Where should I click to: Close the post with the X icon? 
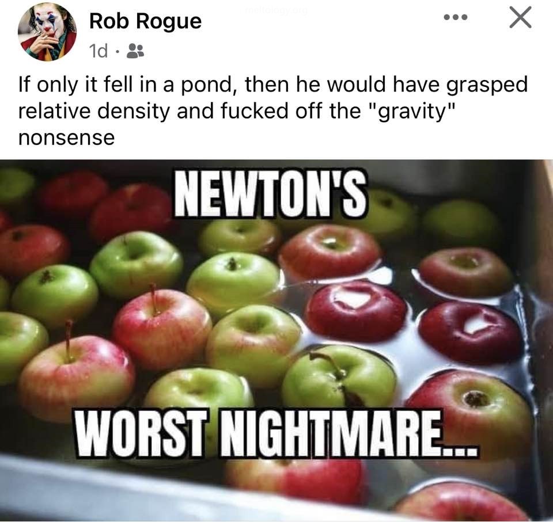click(x=521, y=17)
